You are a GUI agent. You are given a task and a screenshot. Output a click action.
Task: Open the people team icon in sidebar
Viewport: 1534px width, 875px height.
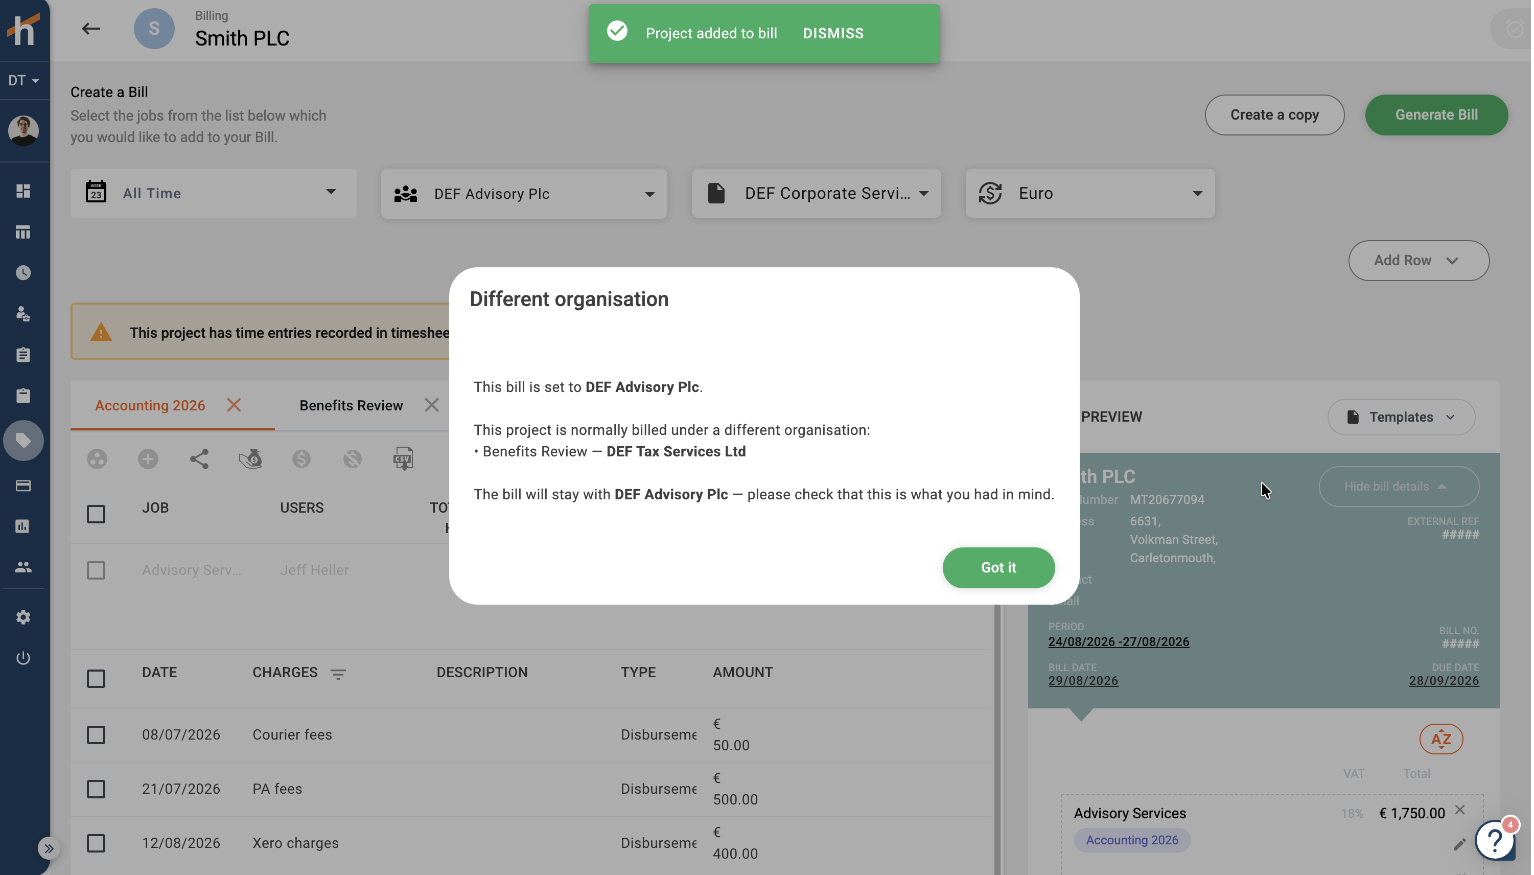click(x=24, y=567)
